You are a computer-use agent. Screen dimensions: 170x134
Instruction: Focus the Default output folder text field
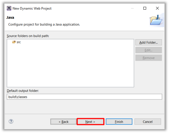point(84,97)
